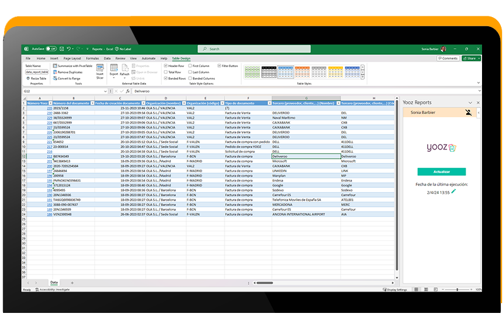Click Sonia Barbier account avatar
The width and height of the screenshot is (504, 330).
(444, 49)
